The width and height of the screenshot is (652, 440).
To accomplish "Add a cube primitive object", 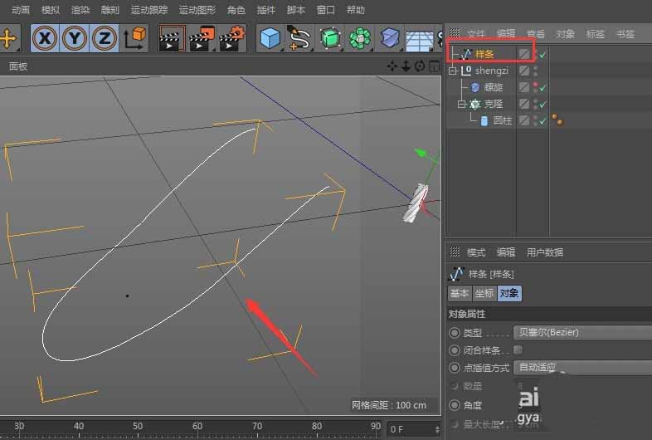I will click(270, 38).
